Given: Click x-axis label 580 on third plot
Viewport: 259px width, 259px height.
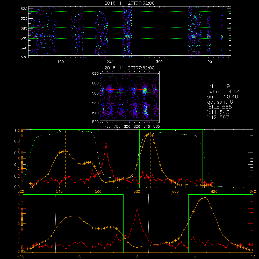Looking at the screenshot, I should click(137, 191).
